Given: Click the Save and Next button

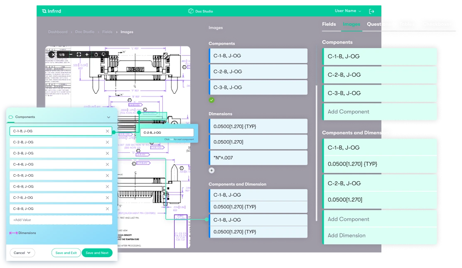Looking at the screenshot, I should click(97, 253).
